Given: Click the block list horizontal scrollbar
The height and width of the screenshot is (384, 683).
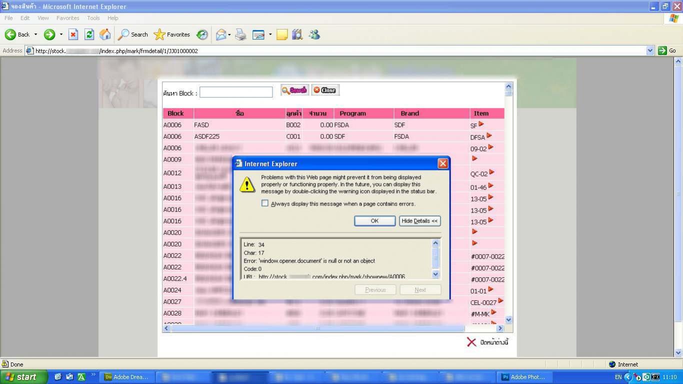Looking at the screenshot, I should pyautogui.click(x=317, y=328).
